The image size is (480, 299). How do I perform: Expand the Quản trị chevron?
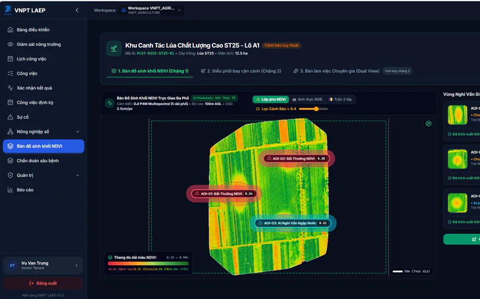click(78, 175)
